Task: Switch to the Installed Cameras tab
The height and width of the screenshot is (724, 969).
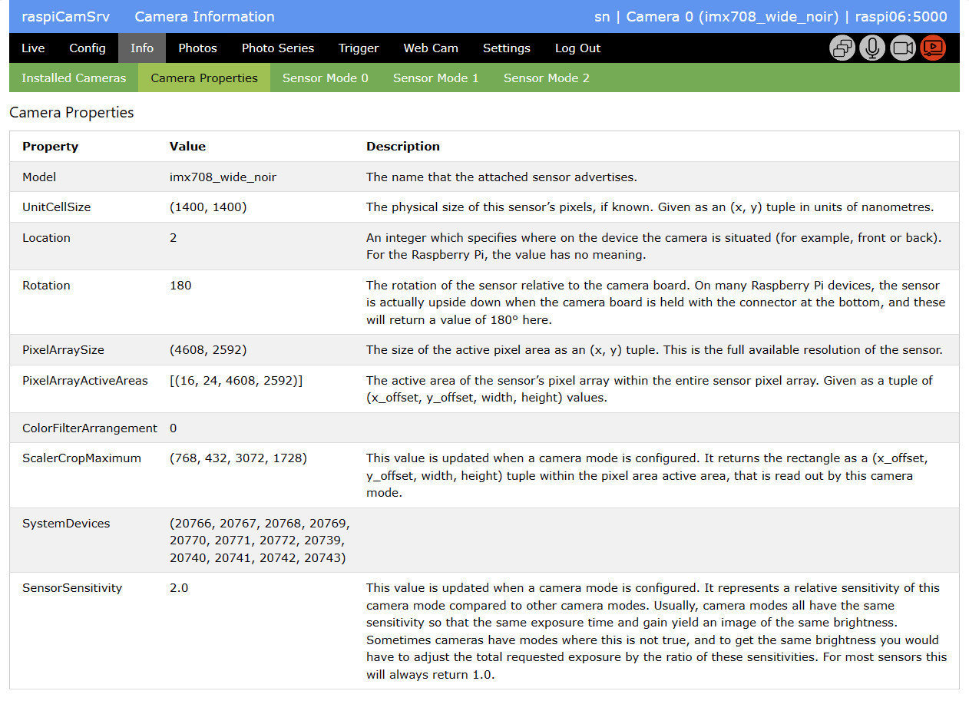Action: pyautogui.click(x=74, y=78)
